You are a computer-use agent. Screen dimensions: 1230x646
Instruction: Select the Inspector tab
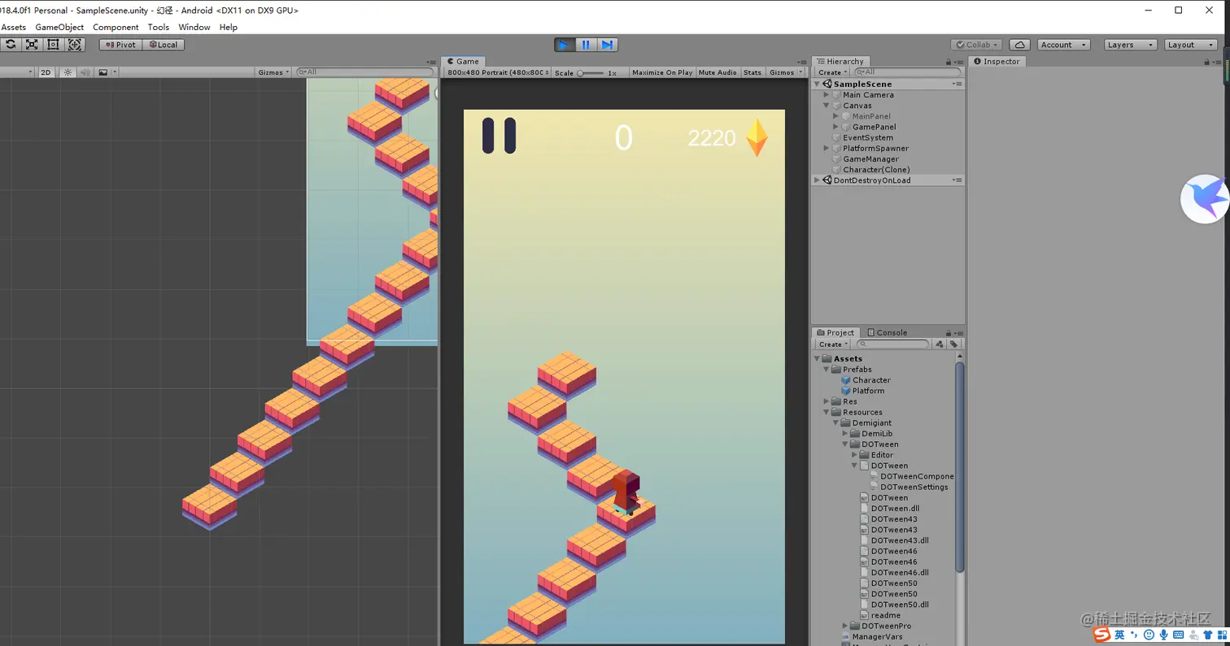997,61
